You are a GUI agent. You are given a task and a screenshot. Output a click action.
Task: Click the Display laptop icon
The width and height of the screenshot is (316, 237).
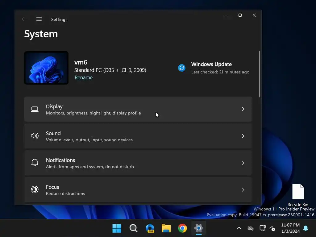35,109
